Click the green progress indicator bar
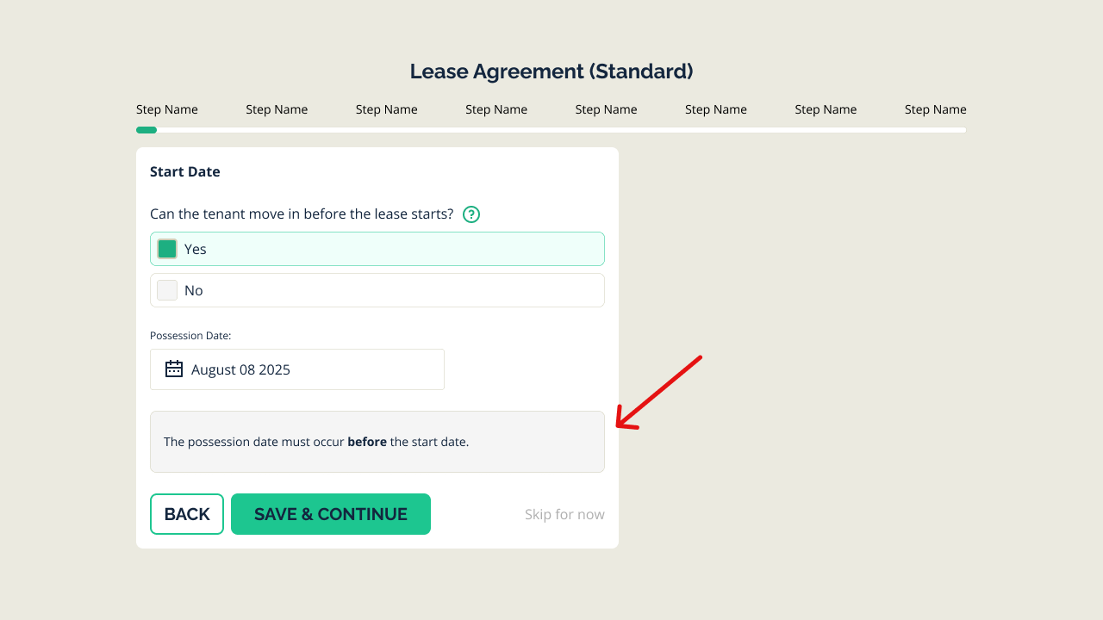1103x620 pixels. point(146,129)
